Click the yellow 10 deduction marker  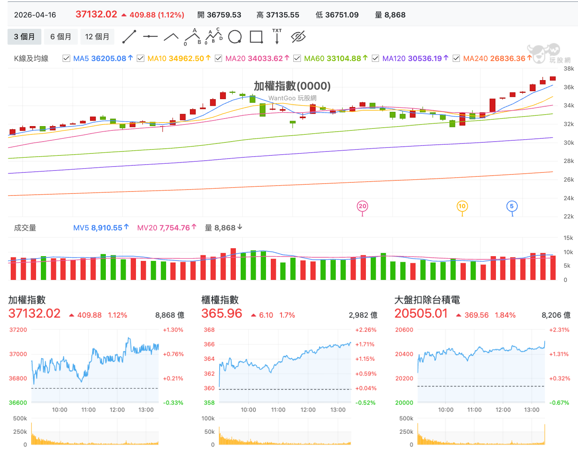click(x=462, y=206)
